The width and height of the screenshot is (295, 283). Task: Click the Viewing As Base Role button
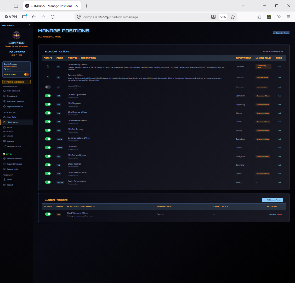point(16,82)
